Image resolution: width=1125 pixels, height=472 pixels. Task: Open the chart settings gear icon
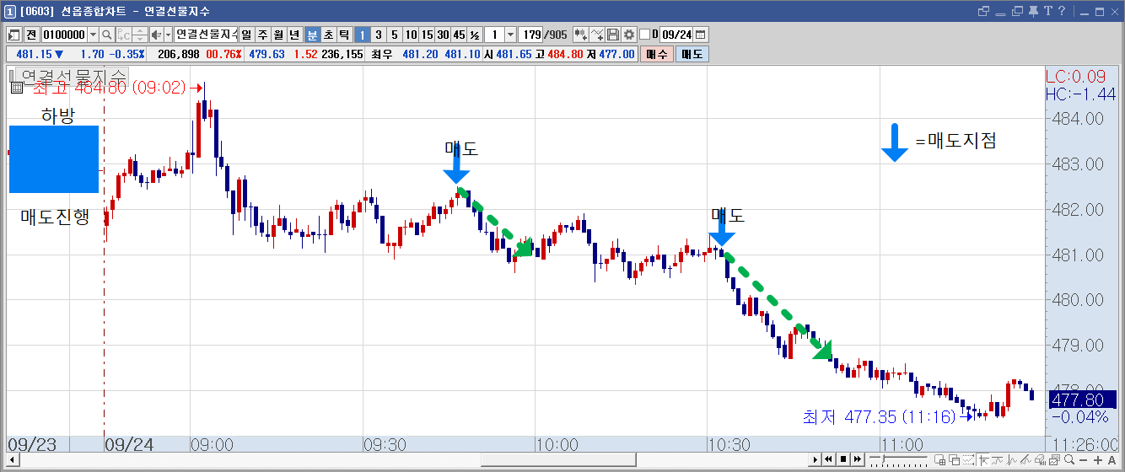tap(629, 35)
